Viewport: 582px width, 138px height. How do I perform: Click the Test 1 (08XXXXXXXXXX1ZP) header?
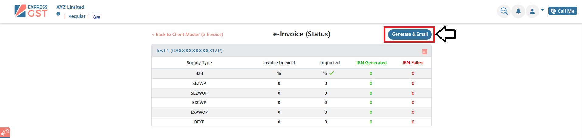[x=189, y=51]
